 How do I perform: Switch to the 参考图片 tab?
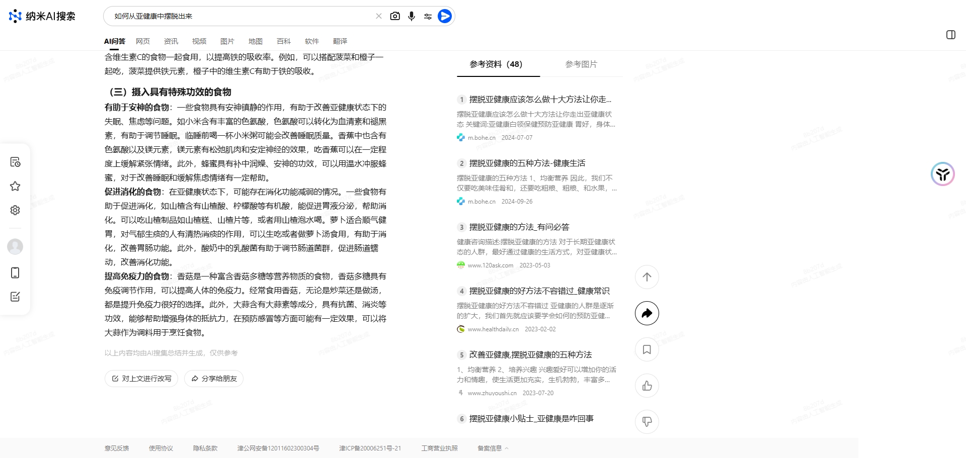pos(581,64)
